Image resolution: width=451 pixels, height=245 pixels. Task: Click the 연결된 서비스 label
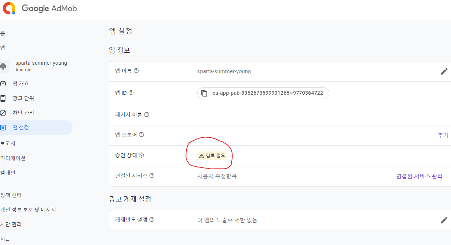pos(131,176)
